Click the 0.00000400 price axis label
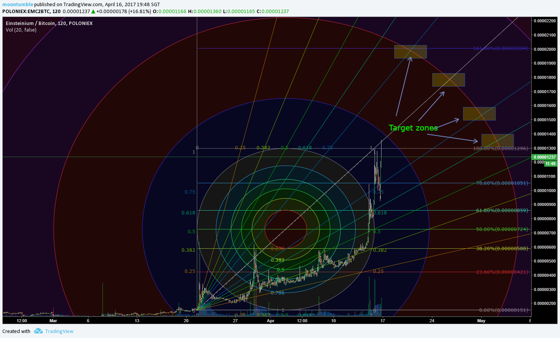This screenshot has width=560, height=338. click(x=545, y=275)
